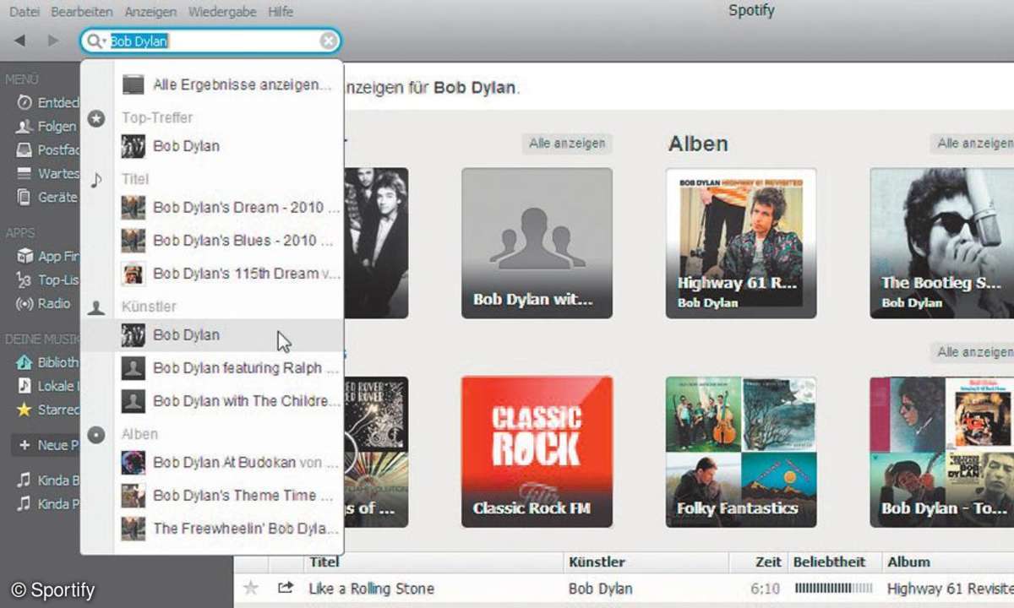Open the Bearbeiten menu
Image resolution: width=1014 pixels, height=608 pixels.
coord(82,12)
